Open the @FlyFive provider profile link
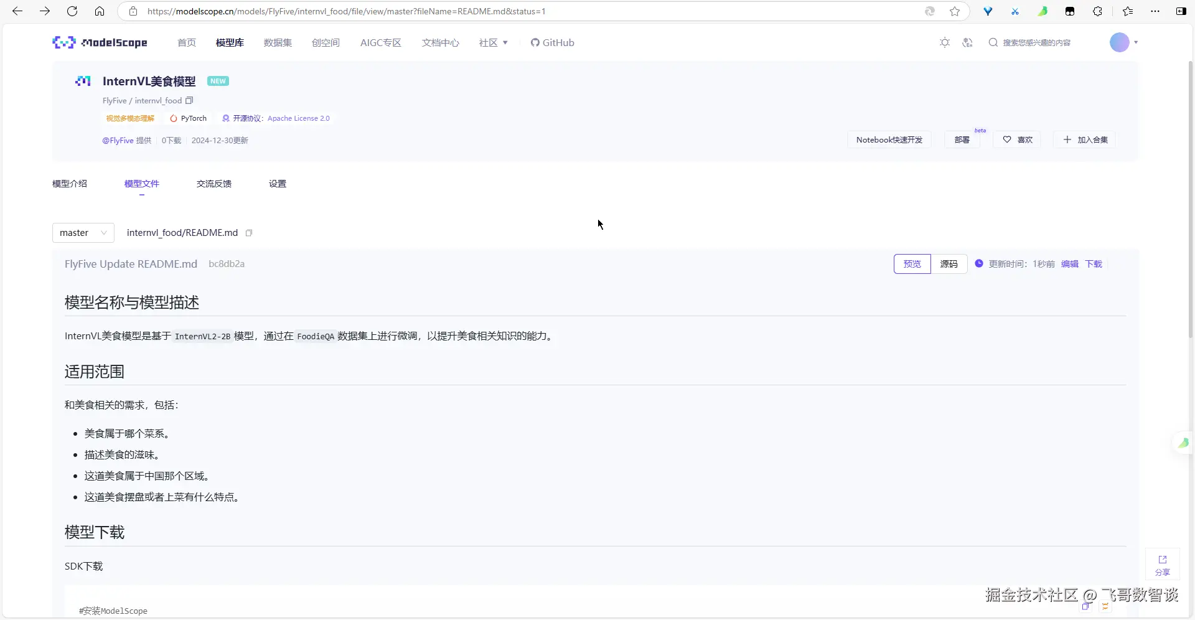The width and height of the screenshot is (1195, 620). [118, 140]
